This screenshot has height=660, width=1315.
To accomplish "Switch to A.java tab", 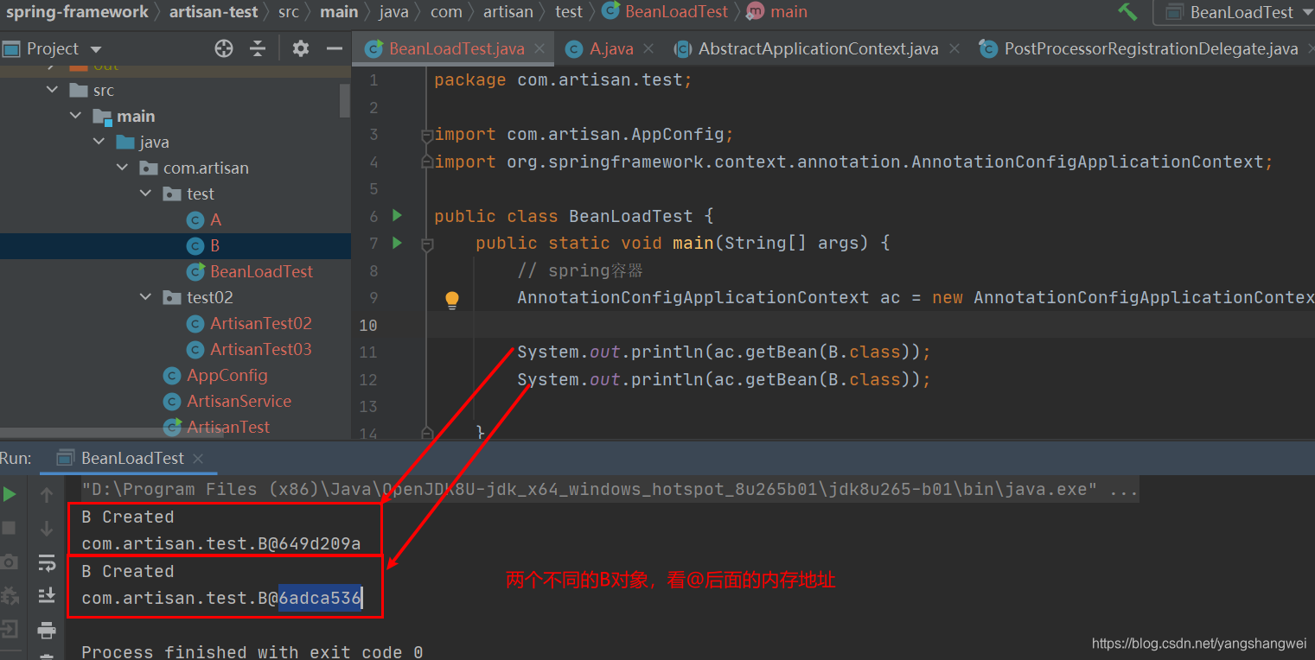I will click(x=611, y=48).
